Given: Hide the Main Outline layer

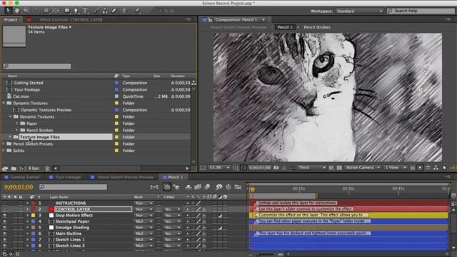Looking at the screenshot, I should pos(5,233).
